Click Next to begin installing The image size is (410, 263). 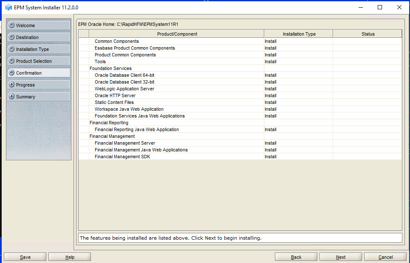[341, 257]
